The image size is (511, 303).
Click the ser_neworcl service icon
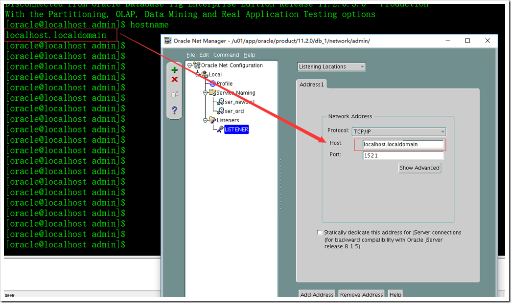coord(221,102)
